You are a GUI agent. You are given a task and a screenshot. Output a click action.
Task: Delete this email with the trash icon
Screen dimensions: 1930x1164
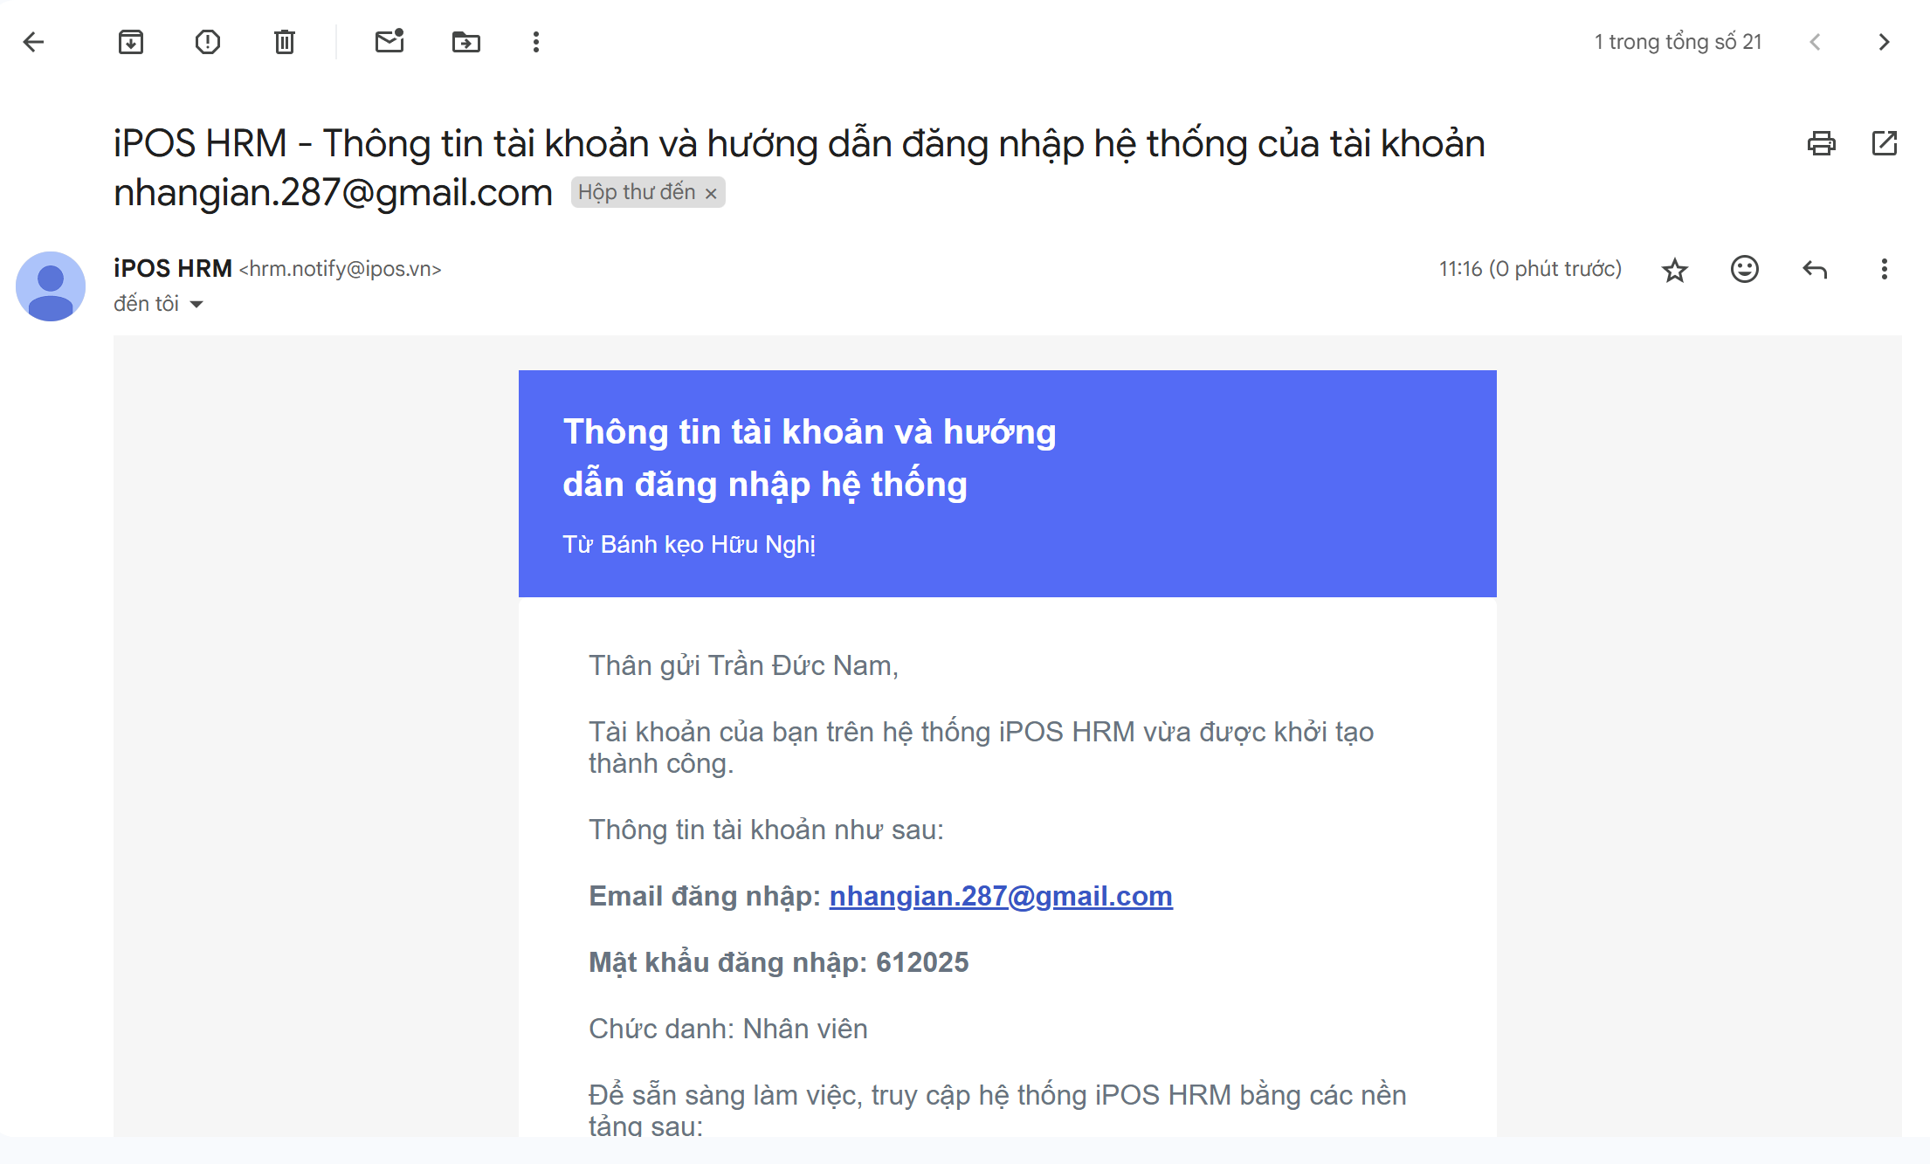[x=285, y=42]
